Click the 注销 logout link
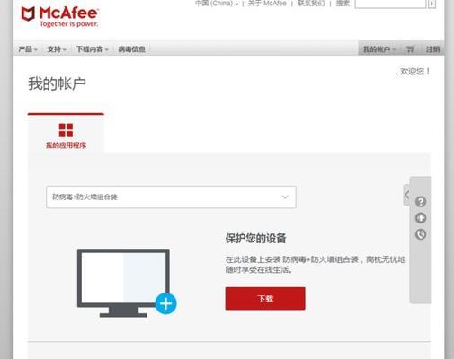The width and height of the screenshot is (454, 359). coord(432,49)
